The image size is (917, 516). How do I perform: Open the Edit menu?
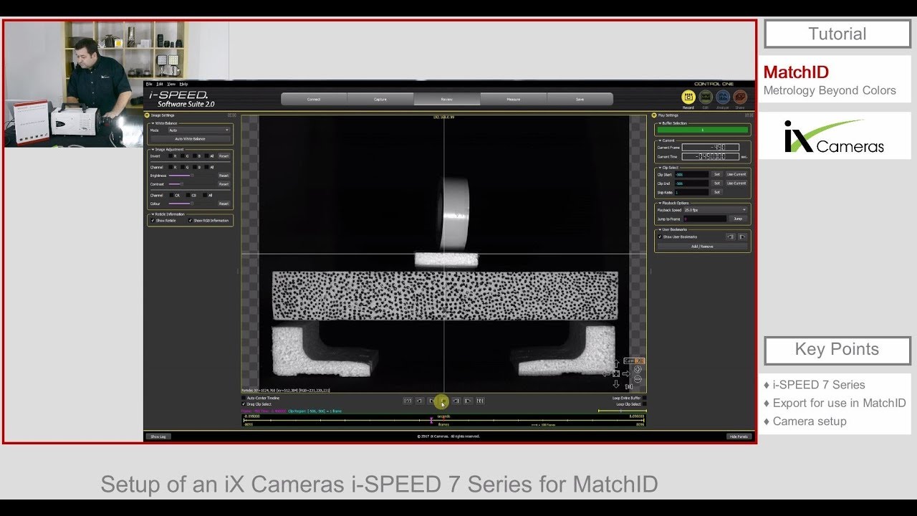[160, 84]
